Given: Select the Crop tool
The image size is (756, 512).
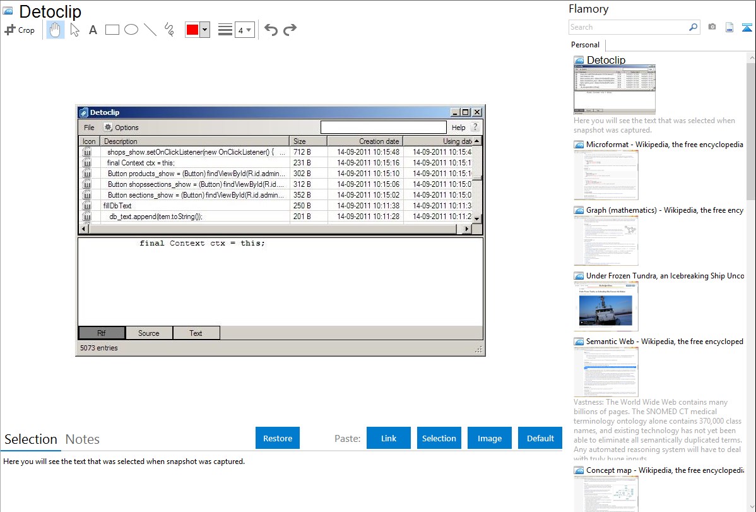Looking at the screenshot, I should [20, 30].
